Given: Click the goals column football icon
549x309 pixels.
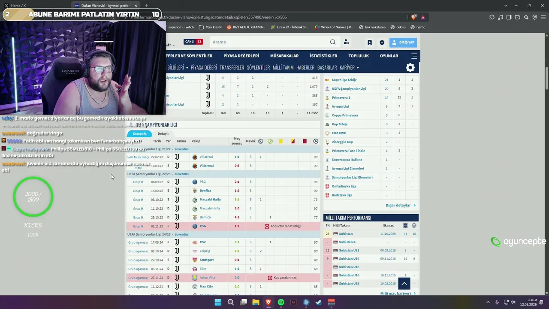Looking at the screenshot, I should pos(260,141).
